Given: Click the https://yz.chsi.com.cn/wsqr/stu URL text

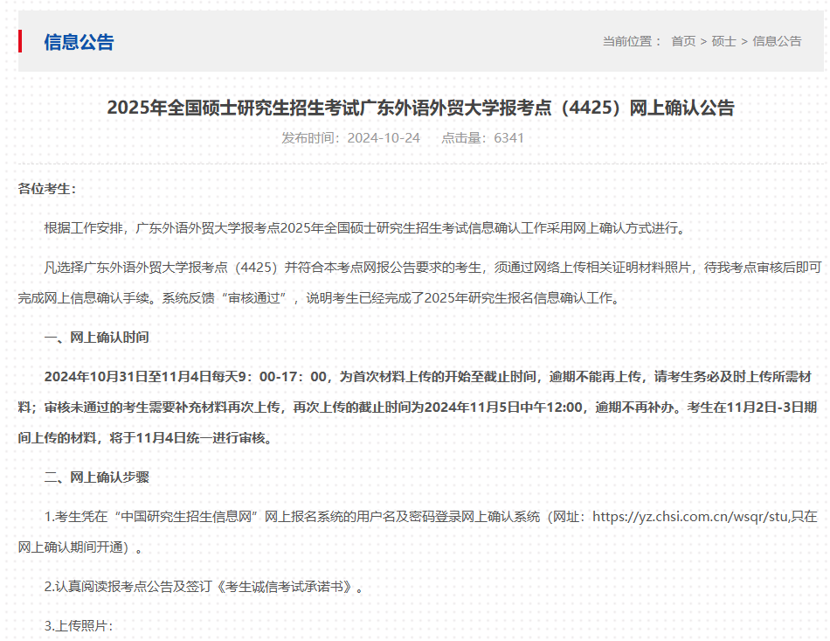Looking at the screenshot, I should pos(690,516).
